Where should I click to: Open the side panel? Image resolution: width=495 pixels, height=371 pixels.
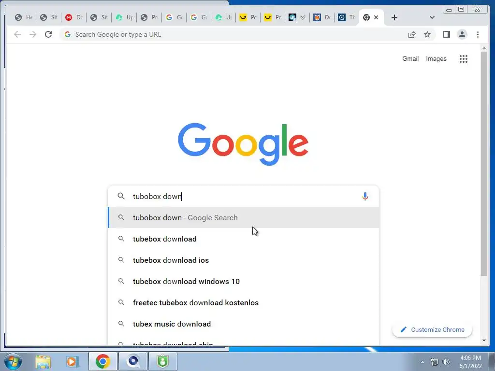(x=446, y=34)
